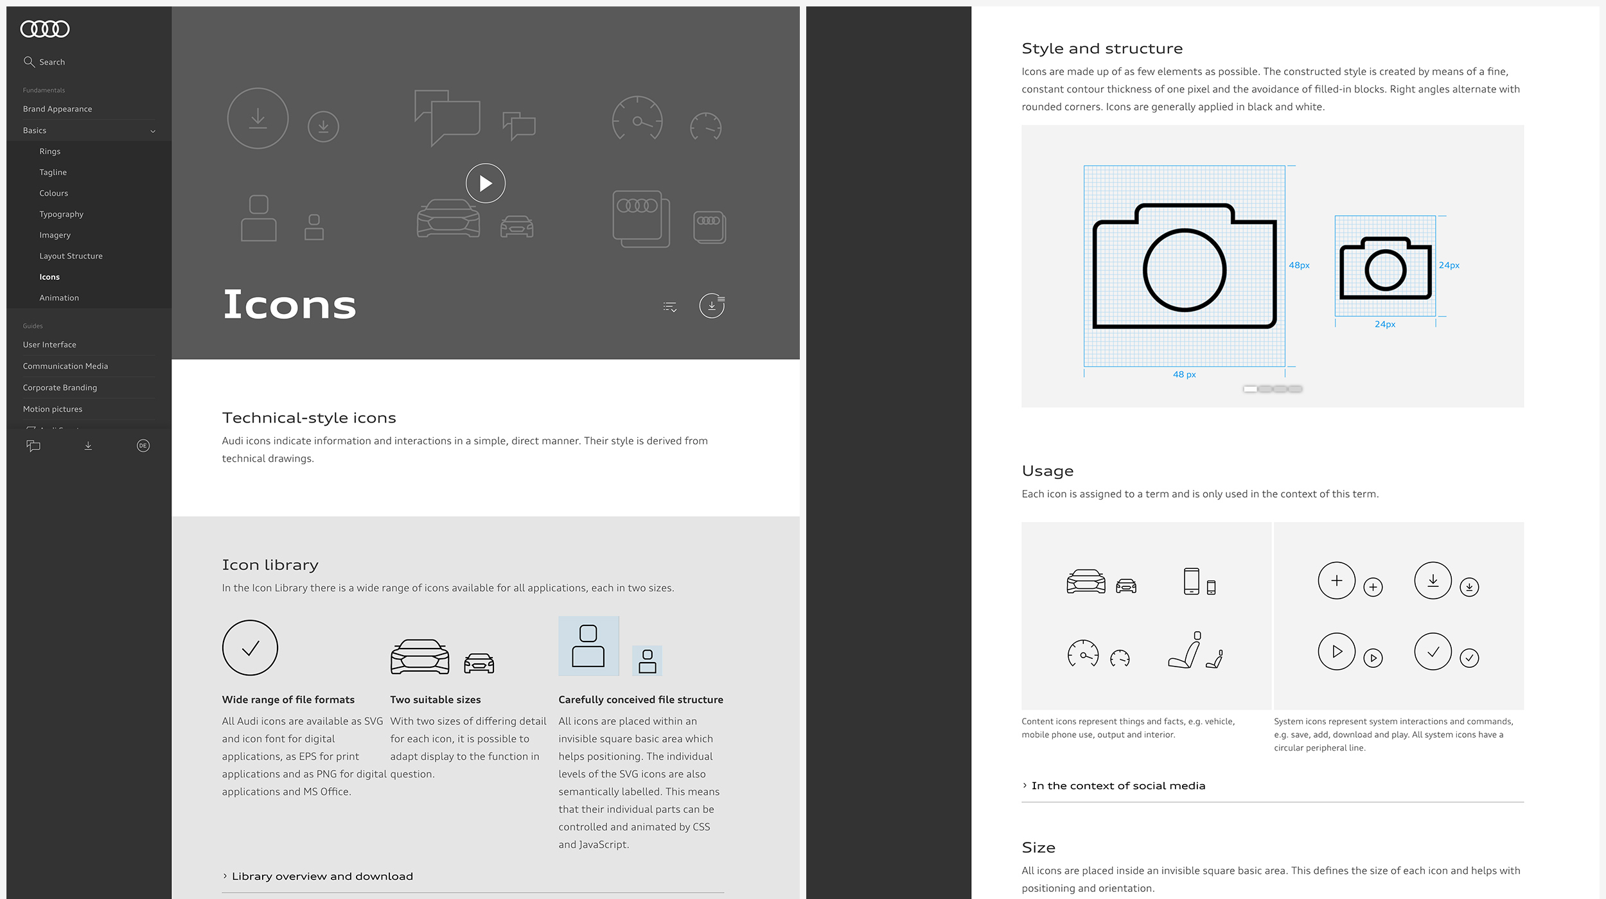Switch language with the DE circle icon
Image resolution: width=1606 pixels, height=899 pixels.
(x=143, y=446)
